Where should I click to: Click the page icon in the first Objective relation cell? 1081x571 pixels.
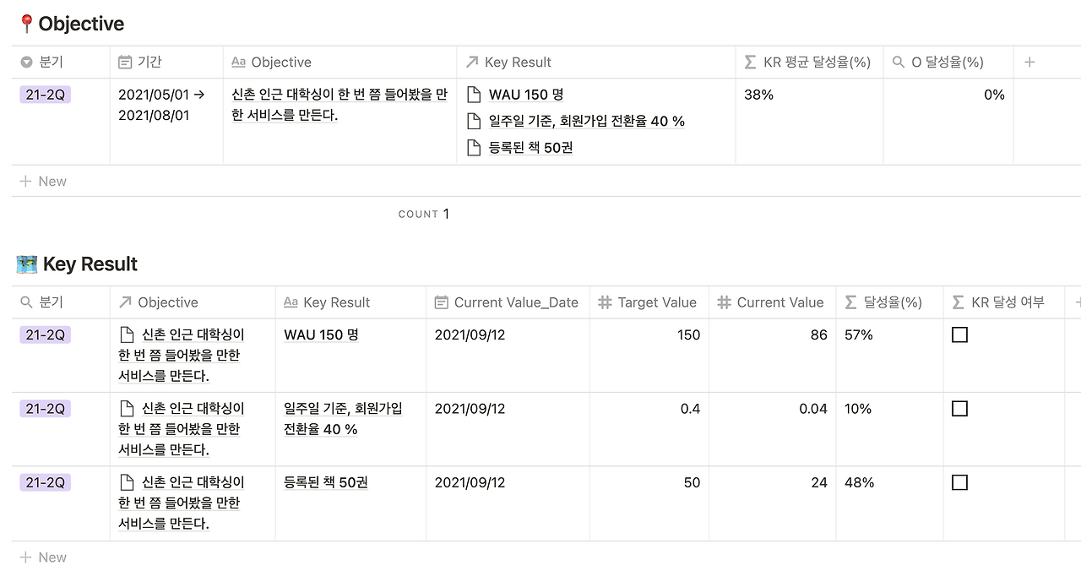tap(127, 334)
